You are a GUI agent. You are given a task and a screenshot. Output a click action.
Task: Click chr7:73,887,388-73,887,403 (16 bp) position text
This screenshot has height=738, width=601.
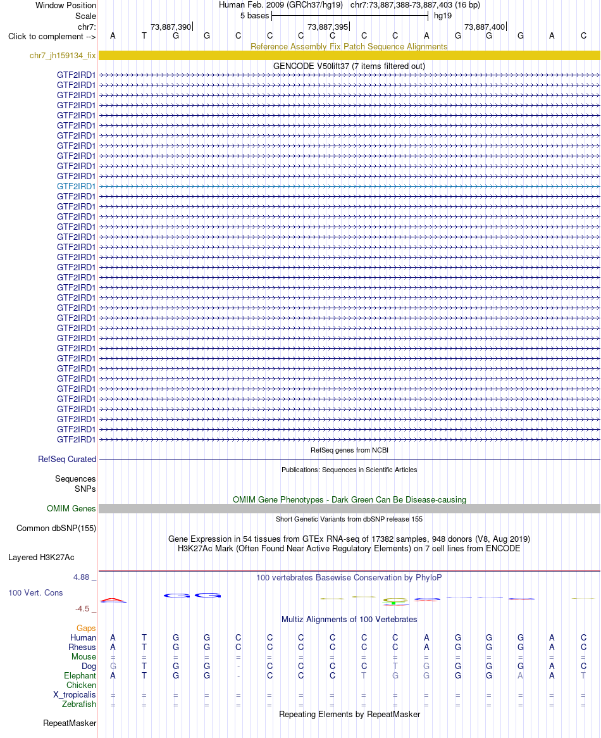pyautogui.click(x=415, y=5)
